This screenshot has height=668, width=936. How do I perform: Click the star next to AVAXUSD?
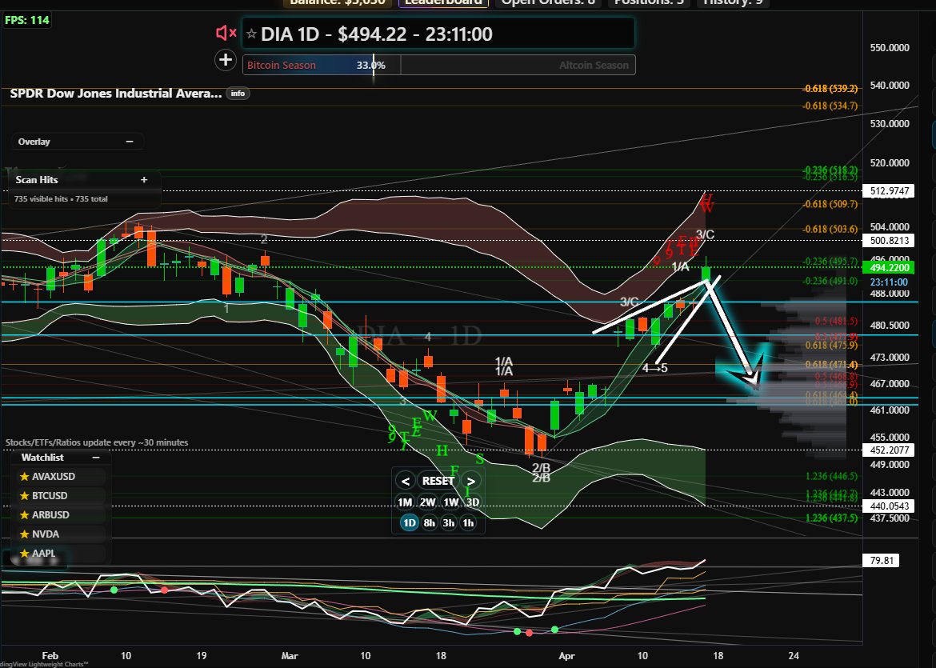click(23, 476)
